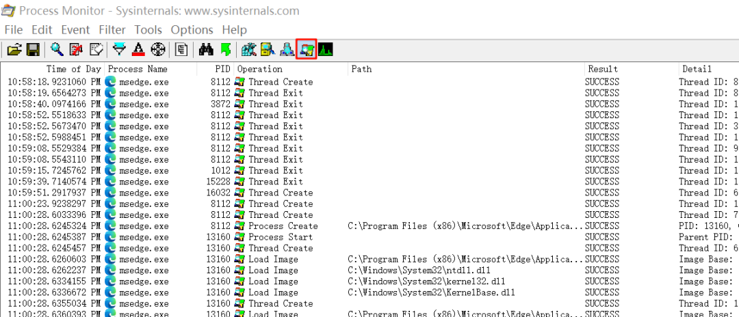
Task: Click SUCCESS result in the Process Start row
Action: [x=602, y=237]
